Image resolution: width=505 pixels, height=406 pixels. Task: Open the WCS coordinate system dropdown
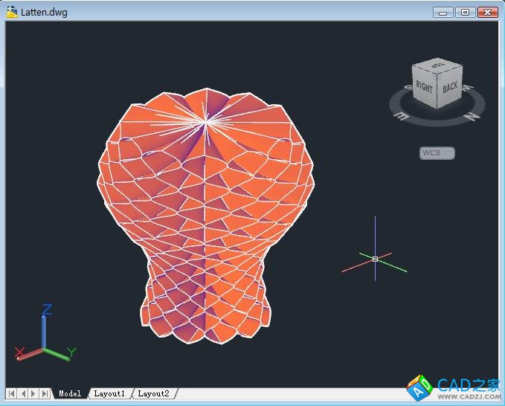click(437, 153)
